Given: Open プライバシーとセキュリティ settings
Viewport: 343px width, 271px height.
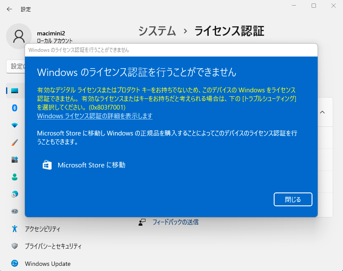Looking at the screenshot, I should click(x=53, y=246).
